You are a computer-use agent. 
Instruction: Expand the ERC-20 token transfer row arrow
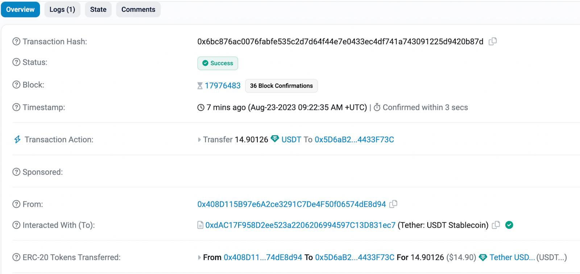(x=199, y=258)
